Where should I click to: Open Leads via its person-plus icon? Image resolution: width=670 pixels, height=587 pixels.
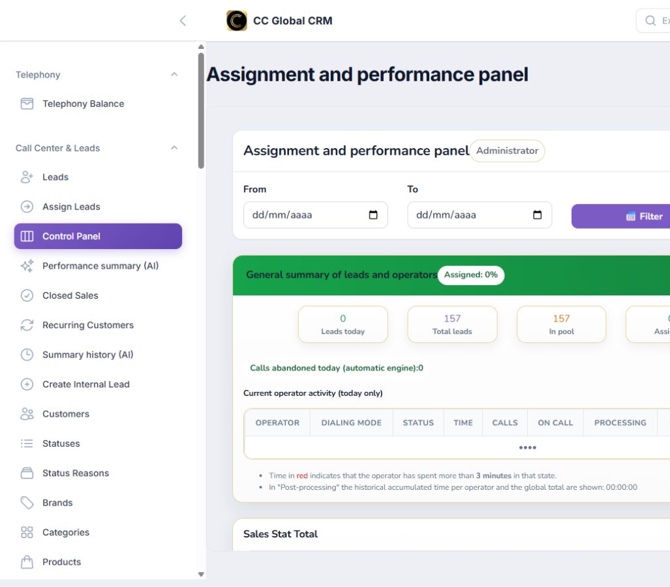27,177
